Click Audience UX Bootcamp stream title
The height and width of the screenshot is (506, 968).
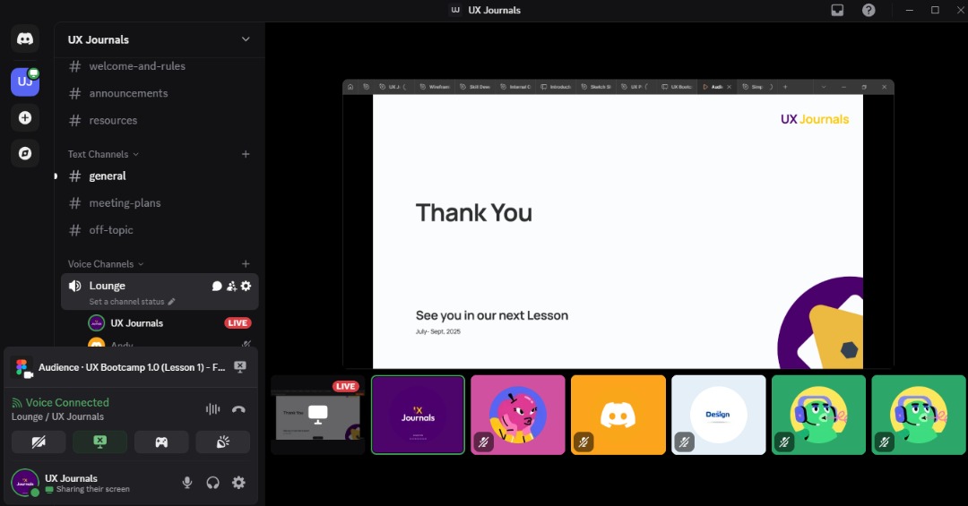pyautogui.click(x=132, y=367)
